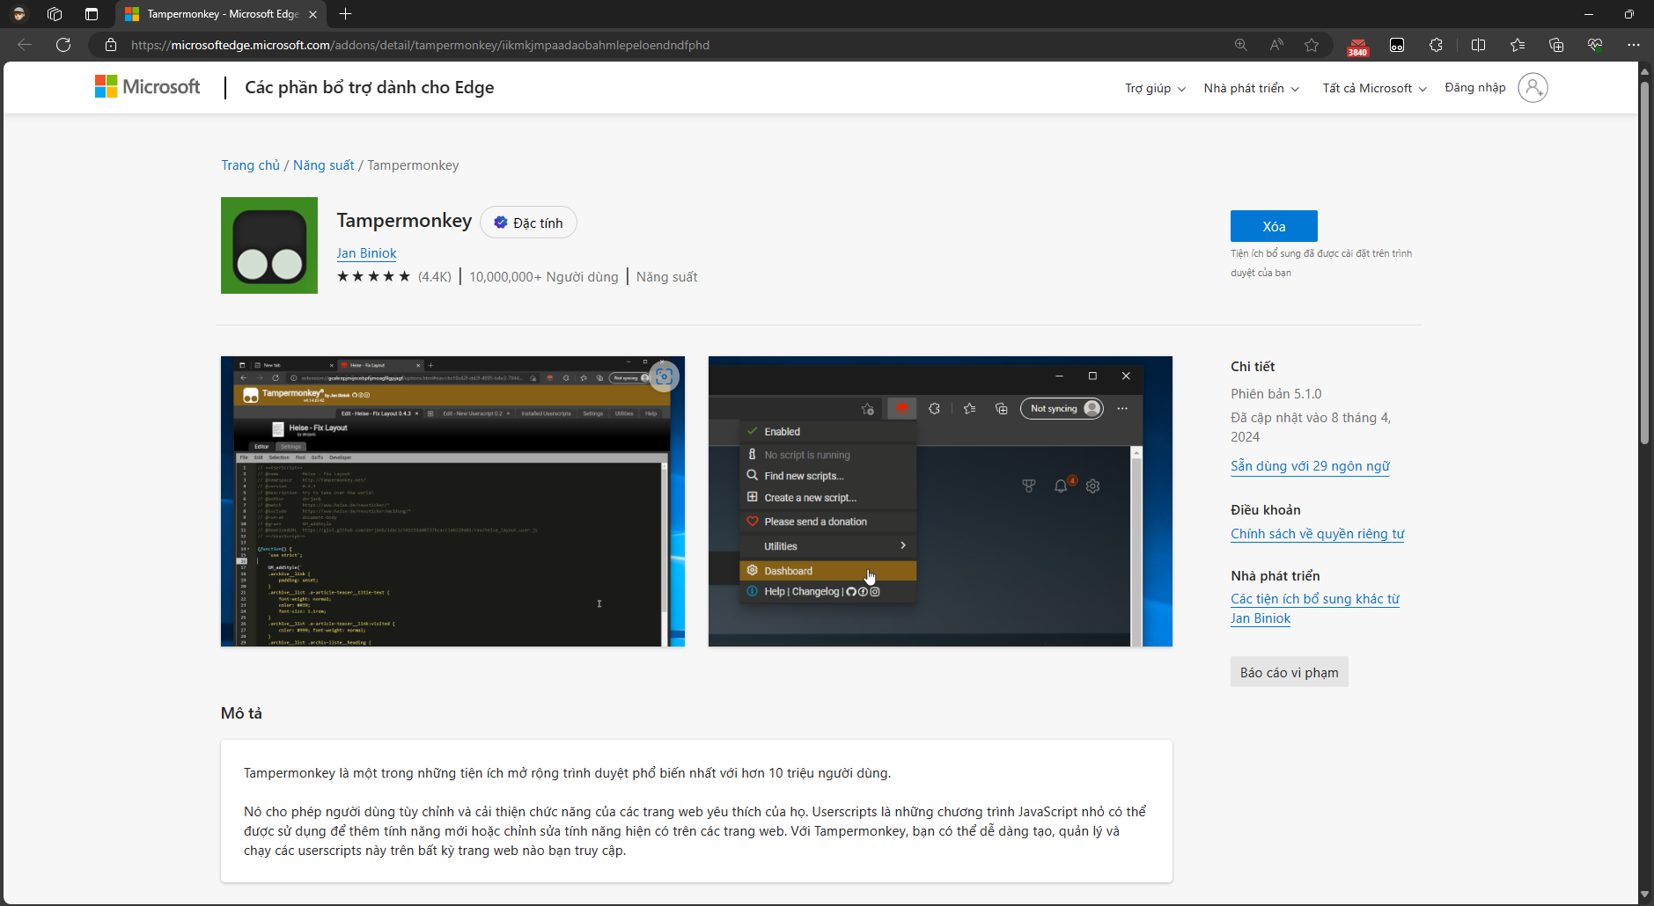The height and width of the screenshot is (906, 1654).
Task: Click the page vertical scrollbar thumb
Action: click(x=1644, y=264)
